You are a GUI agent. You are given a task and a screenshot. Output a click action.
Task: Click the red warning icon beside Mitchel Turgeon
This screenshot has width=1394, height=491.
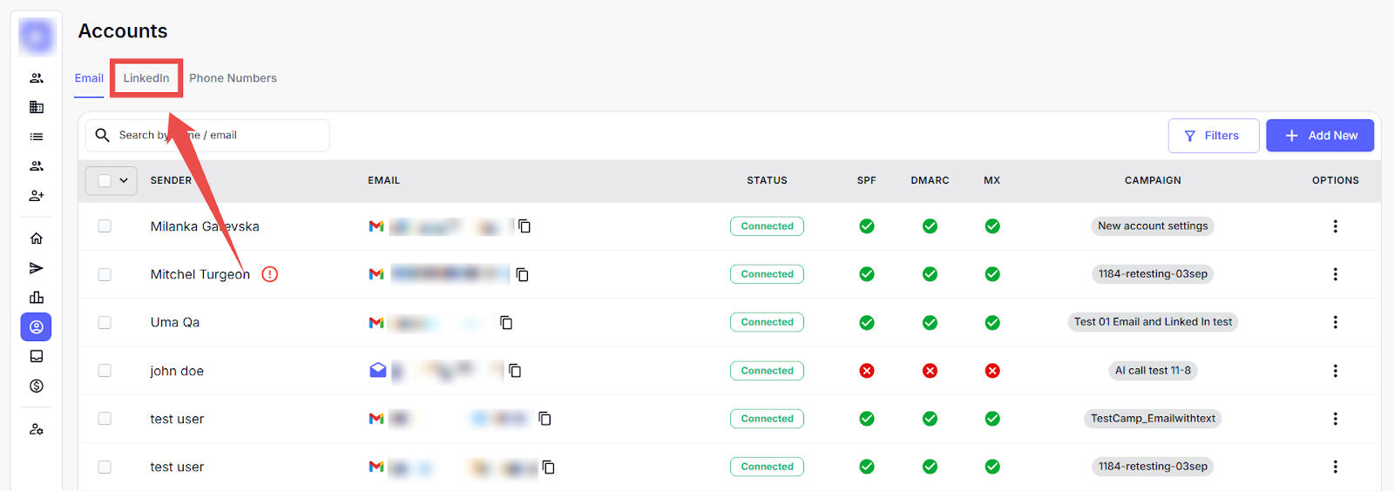pos(270,274)
